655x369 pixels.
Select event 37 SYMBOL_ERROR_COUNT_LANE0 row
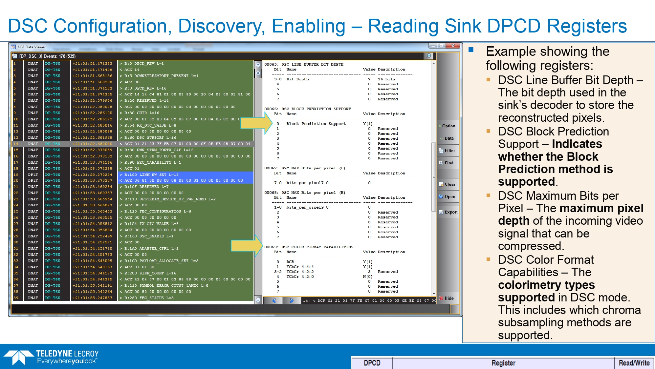pyautogui.click(x=133, y=286)
